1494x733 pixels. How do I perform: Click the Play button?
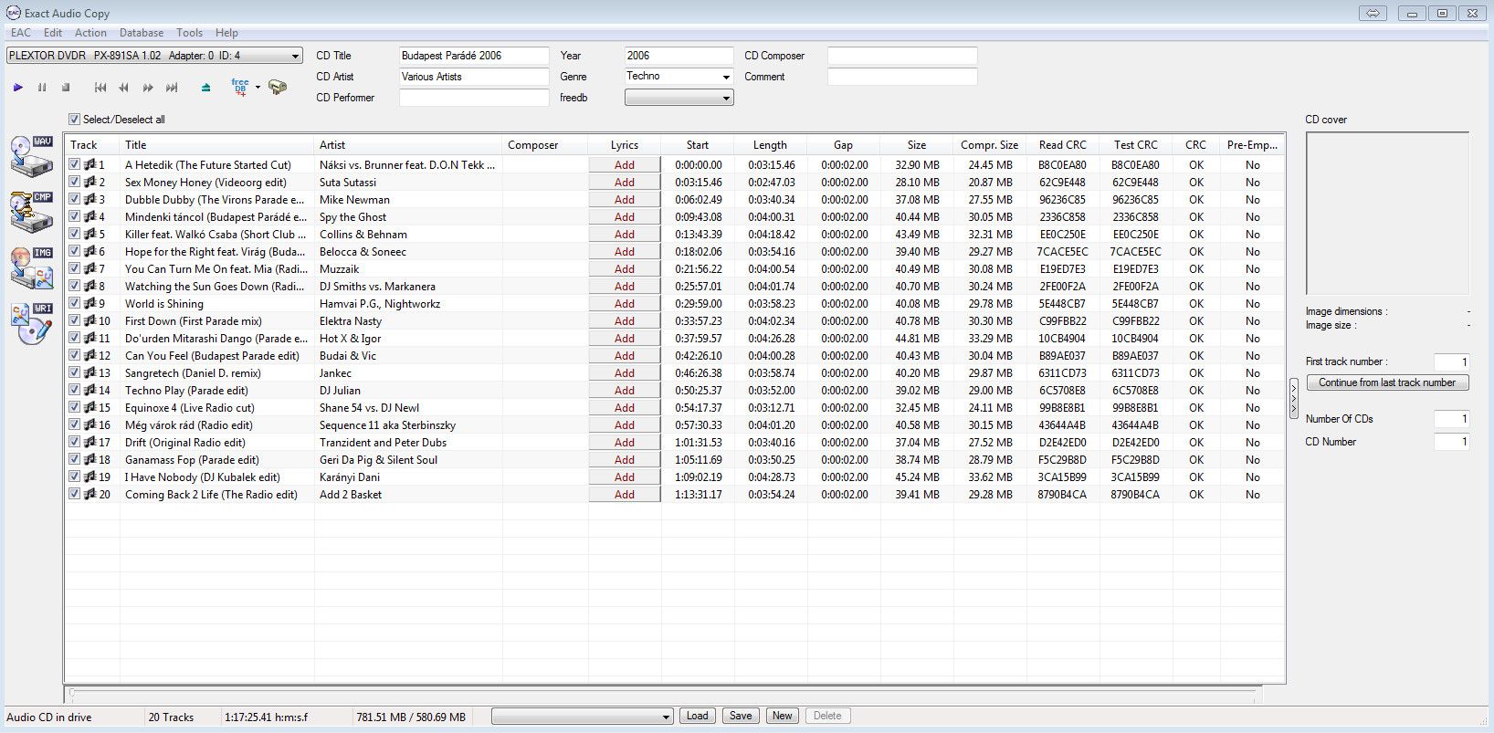[x=17, y=88]
